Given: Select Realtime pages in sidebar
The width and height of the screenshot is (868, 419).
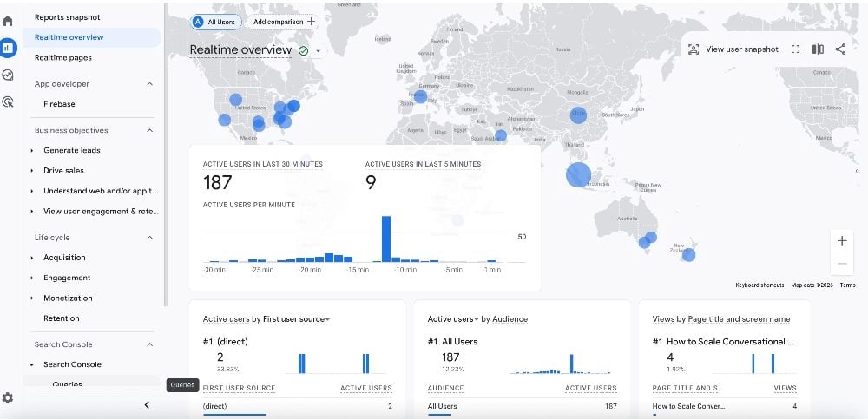Looking at the screenshot, I should pyautogui.click(x=63, y=57).
